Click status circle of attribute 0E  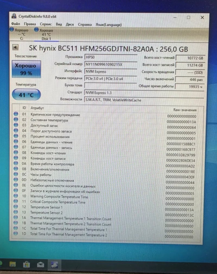(x=16, y=185)
